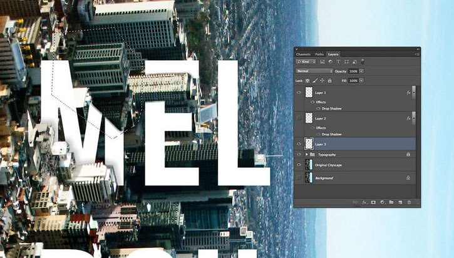This screenshot has width=454, height=258.
Task: Lock all padlock icon
Action: 329,81
